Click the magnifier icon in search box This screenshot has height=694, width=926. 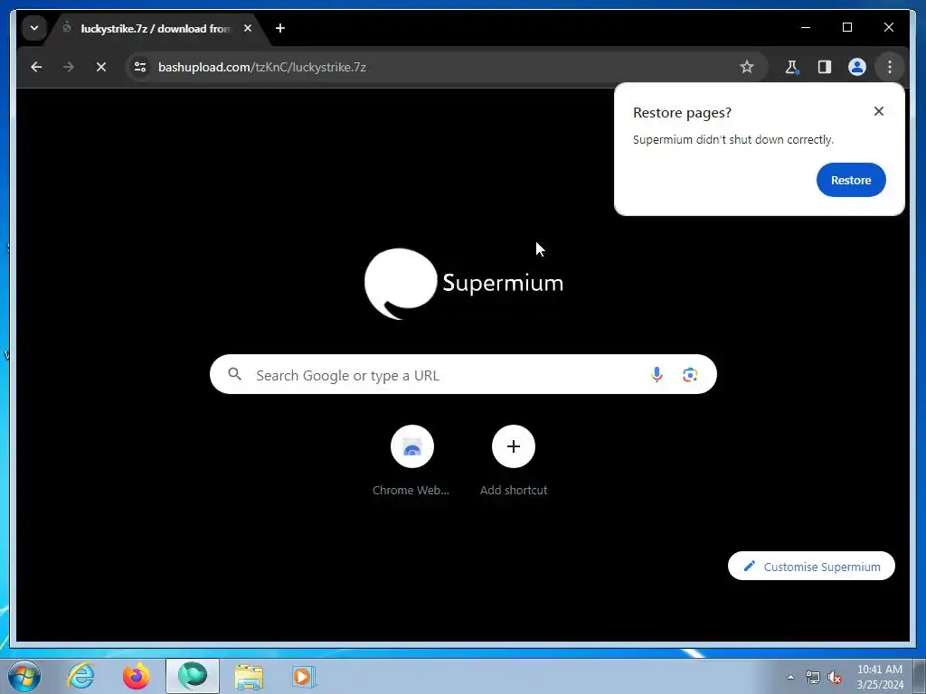point(234,374)
